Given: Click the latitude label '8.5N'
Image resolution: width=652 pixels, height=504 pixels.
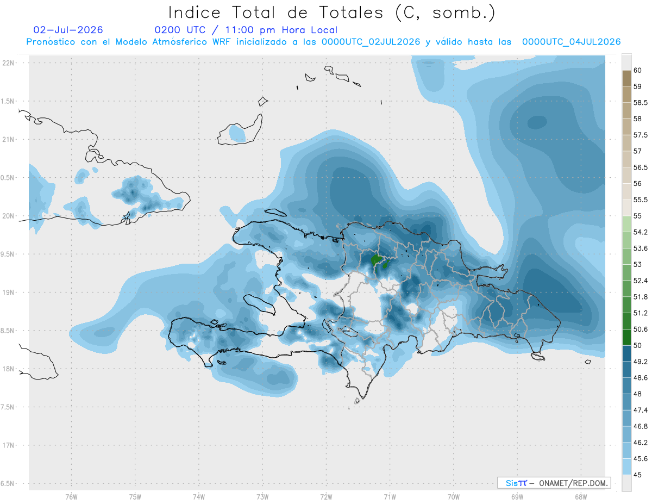Looking at the screenshot, I should point(8,331).
